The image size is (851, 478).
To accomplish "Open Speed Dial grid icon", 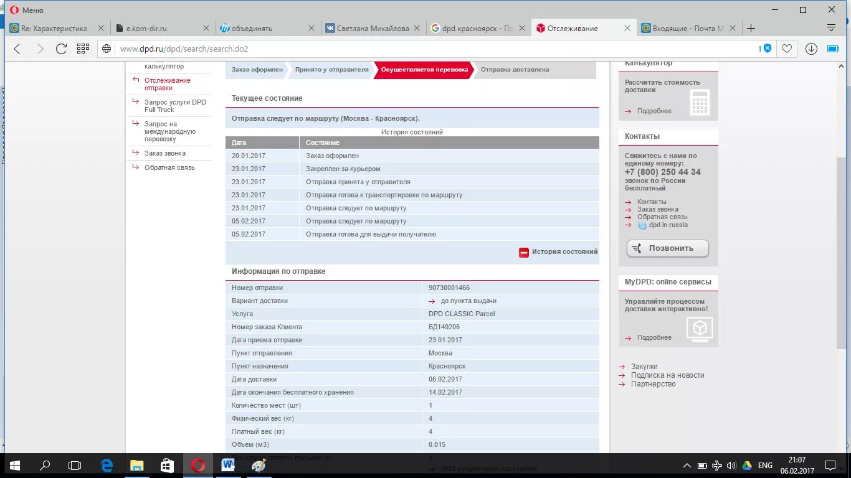I will [x=83, y=49].
